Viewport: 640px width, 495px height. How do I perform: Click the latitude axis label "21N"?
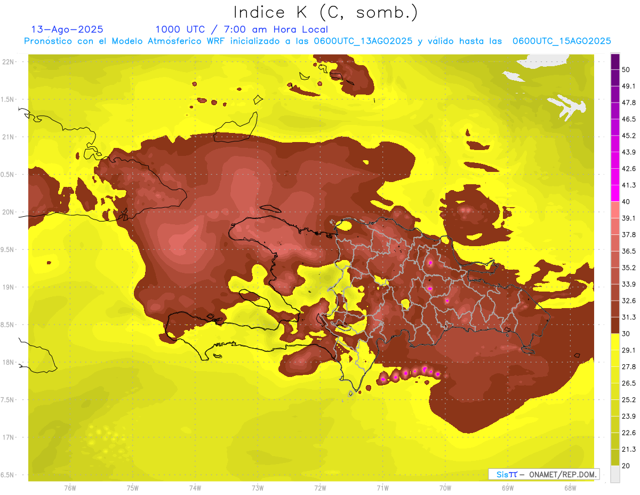click(x=8, y=137)
